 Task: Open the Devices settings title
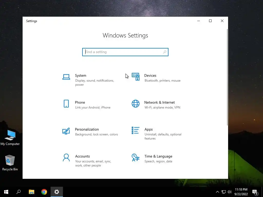click(x=150, y=76)
